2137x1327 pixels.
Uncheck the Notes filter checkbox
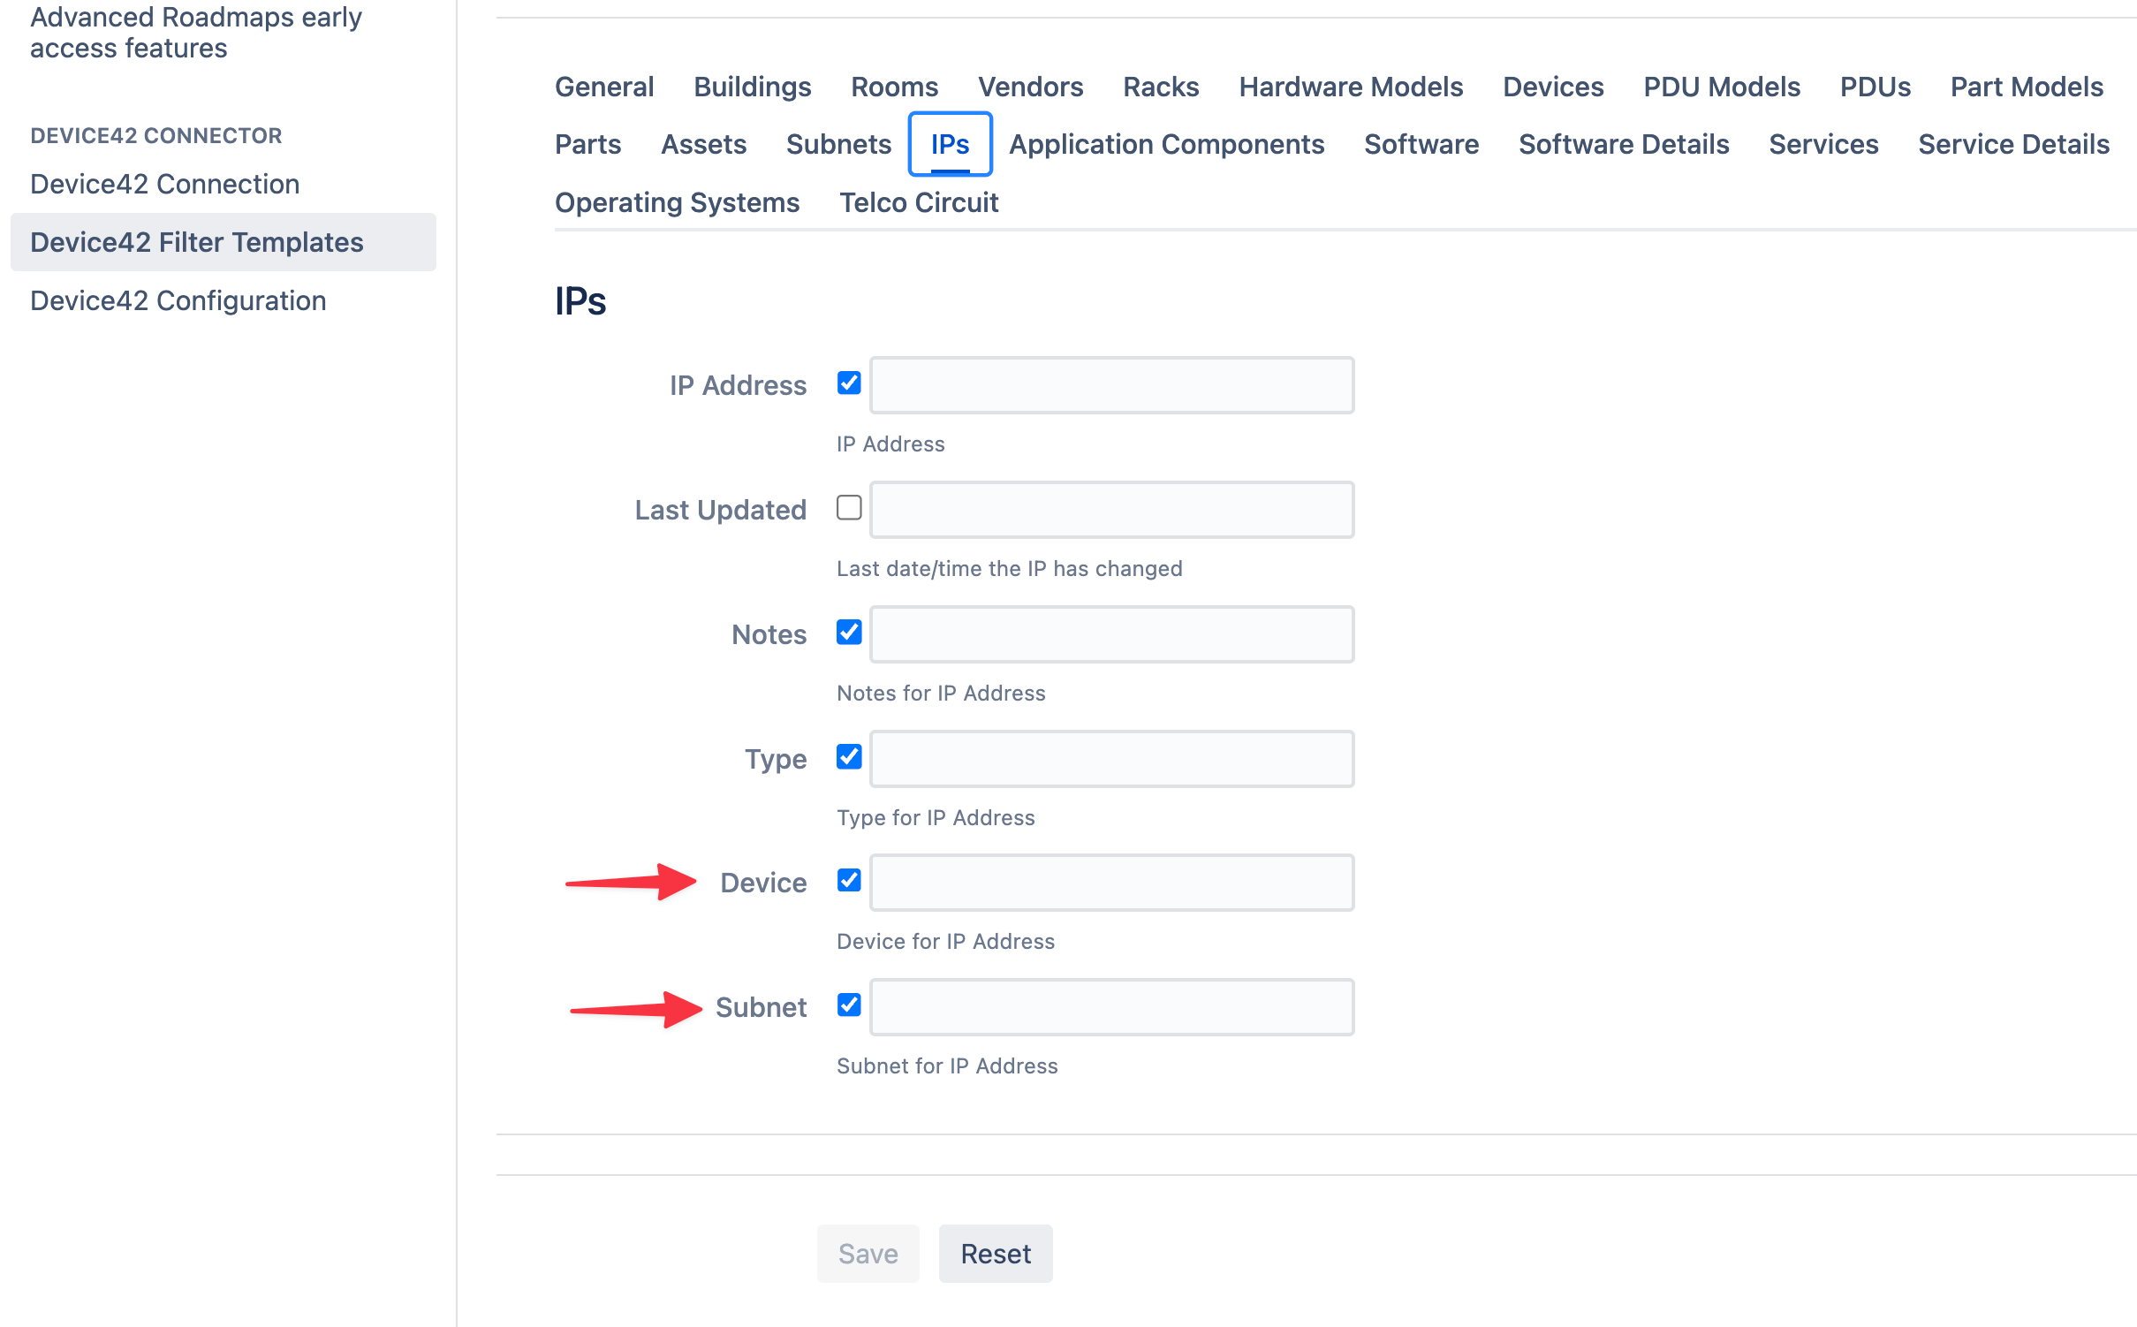coord(848,633)
